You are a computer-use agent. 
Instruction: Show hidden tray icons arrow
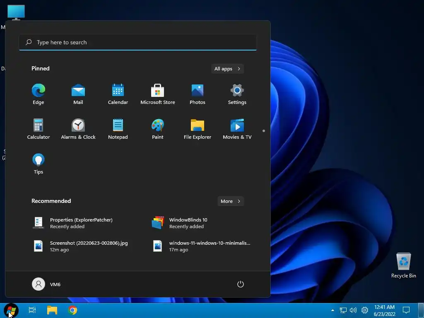coord(332,311)
